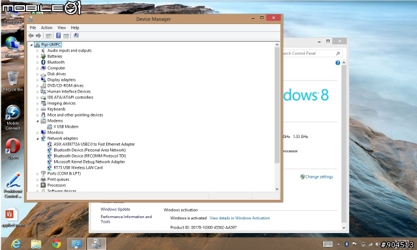Expand the Audio inputs and outputs node
Screen dimensions: 417x250
click(x=38, y=51)
